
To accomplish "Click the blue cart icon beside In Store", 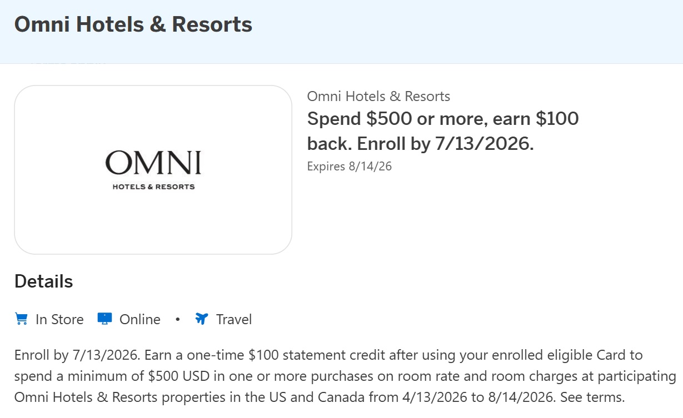I will point(22,319).
